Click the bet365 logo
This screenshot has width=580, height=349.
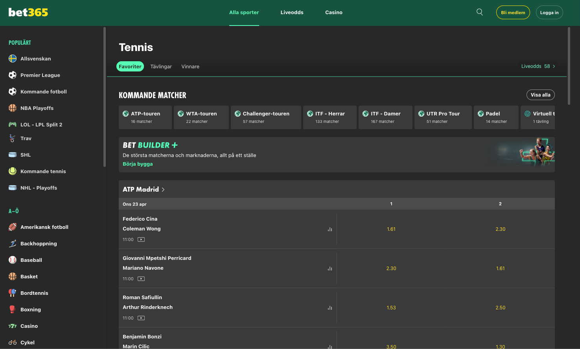[28, 12]
